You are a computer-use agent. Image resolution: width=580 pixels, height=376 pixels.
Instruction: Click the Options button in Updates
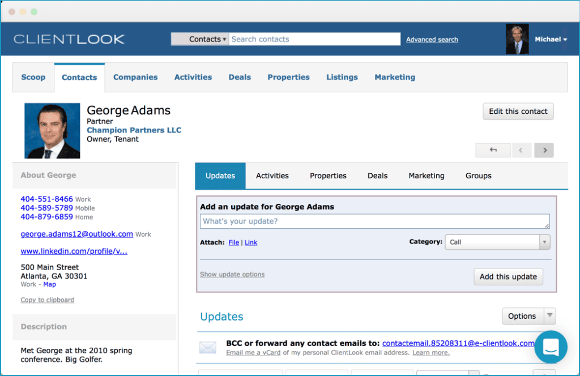tap(523, 316)
